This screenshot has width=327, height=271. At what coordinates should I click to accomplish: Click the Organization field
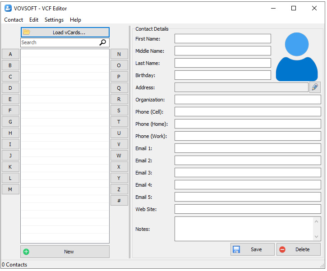coord(248,100)
